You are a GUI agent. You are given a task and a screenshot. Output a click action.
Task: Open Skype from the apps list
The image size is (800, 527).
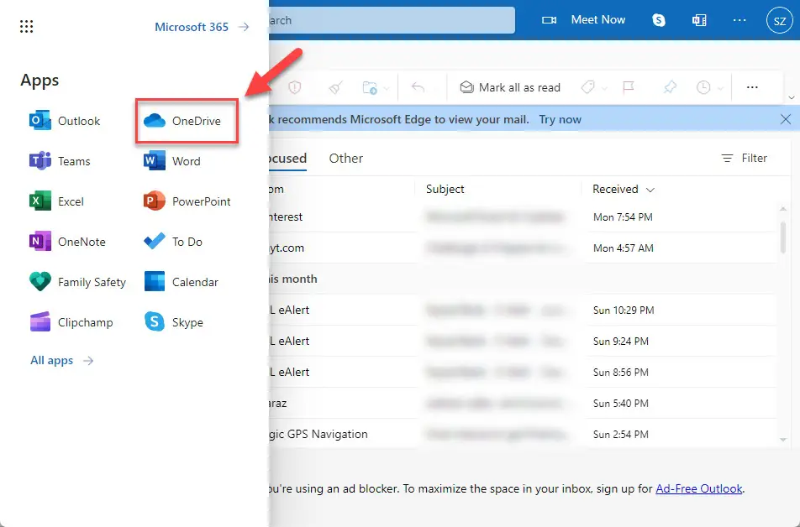[x=173, y=322]
